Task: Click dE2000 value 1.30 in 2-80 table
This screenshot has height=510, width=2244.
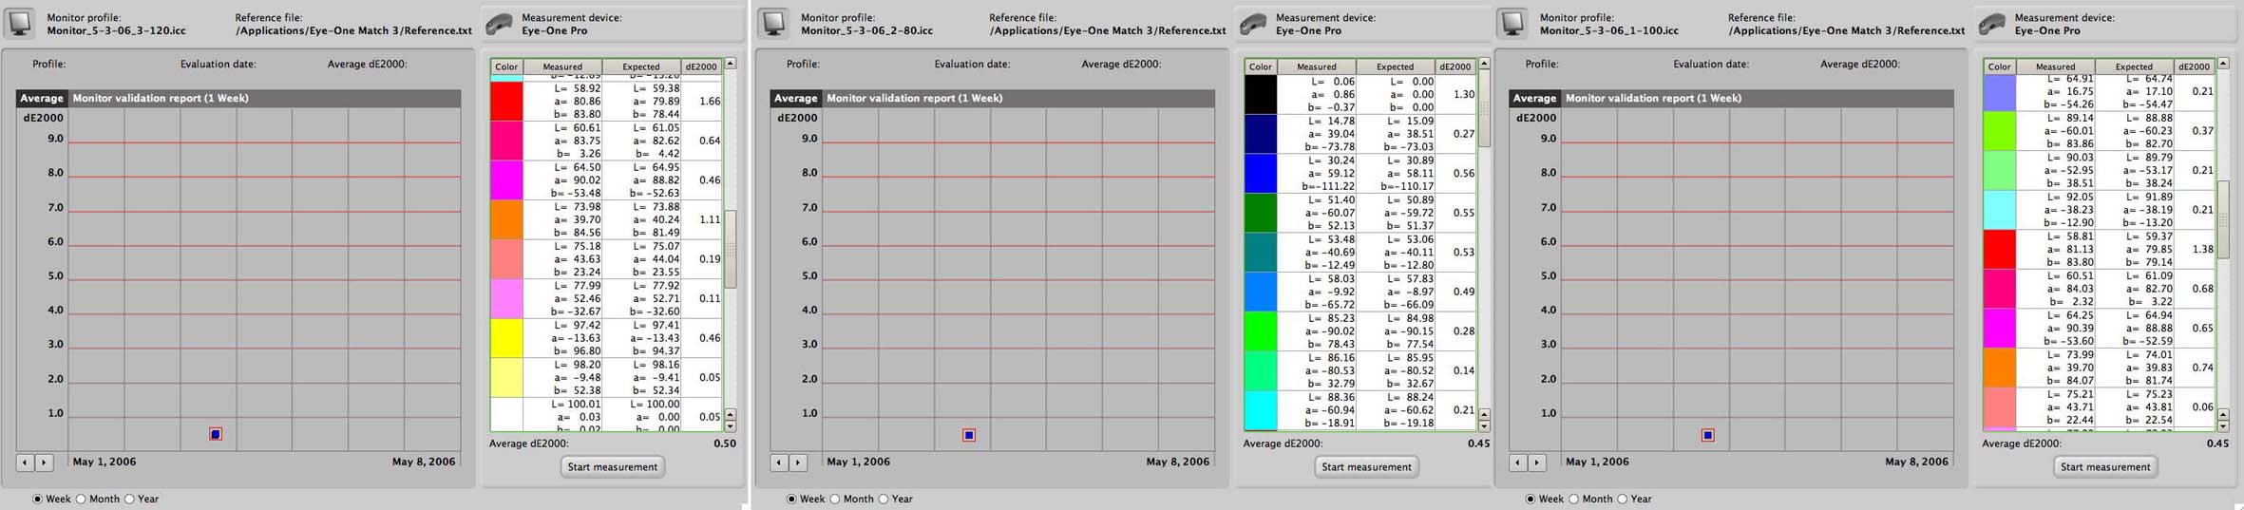Action: [1464, 94]
